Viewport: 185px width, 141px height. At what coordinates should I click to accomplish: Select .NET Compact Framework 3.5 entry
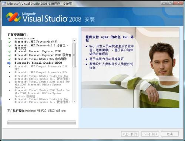tap(41, 72)
